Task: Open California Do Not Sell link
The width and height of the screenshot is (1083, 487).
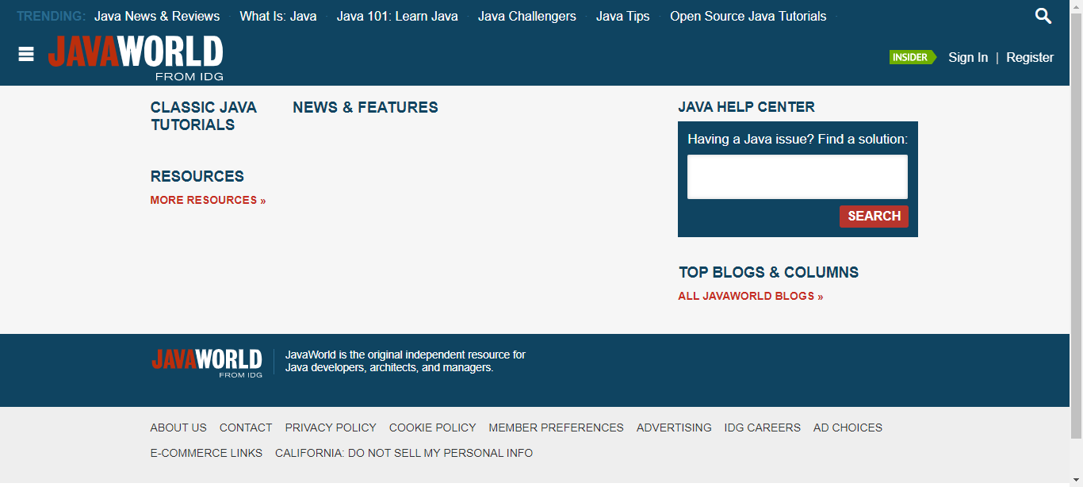Action: coord(404,453)
